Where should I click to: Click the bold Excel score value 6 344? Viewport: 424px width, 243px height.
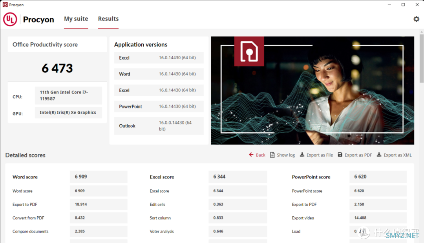(x=238, y=177)
